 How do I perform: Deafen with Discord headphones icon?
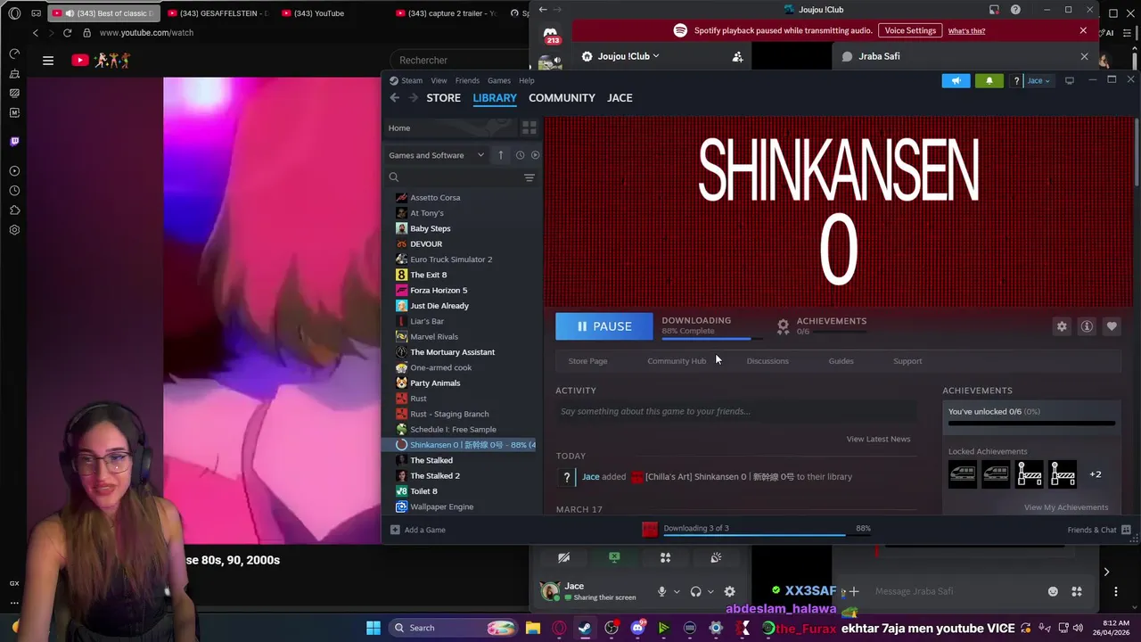[x=696, y=591]
